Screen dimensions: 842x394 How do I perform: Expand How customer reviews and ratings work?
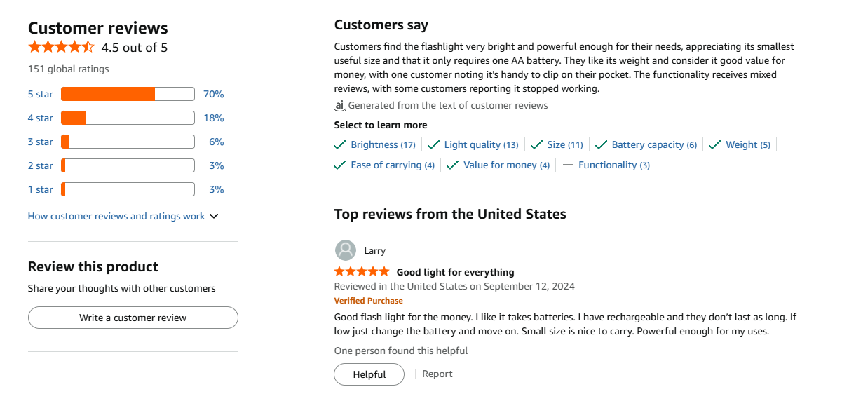coord(116,216)
